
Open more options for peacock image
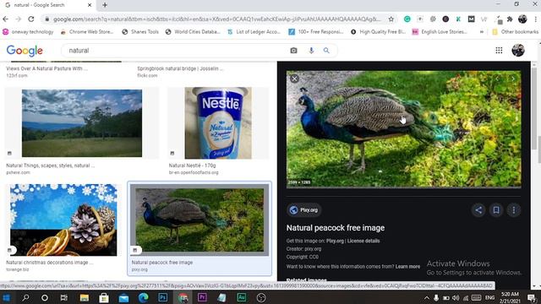coord(514,210)
